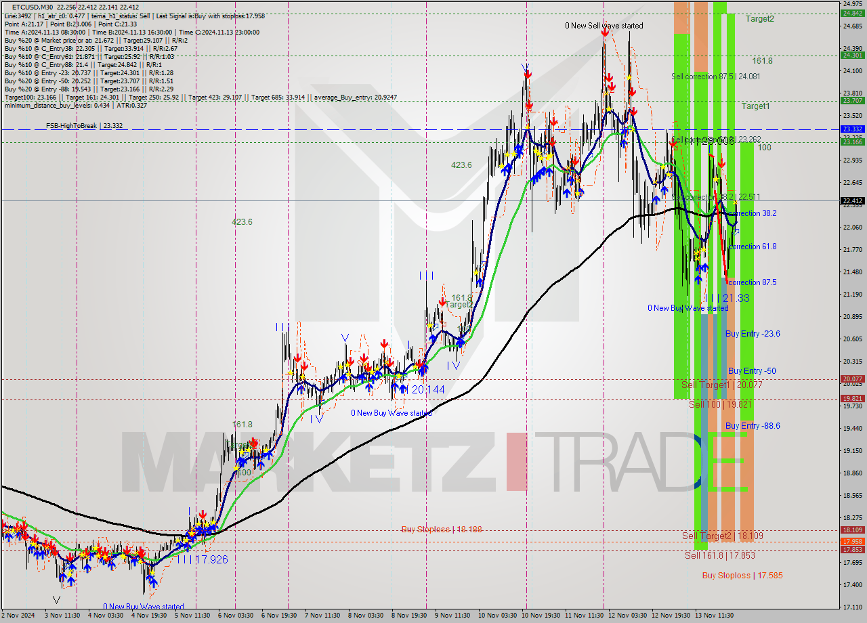
Task: Select the blue 'correction 87.5' label
Action: pyautogui.click(x=752, y=282)
